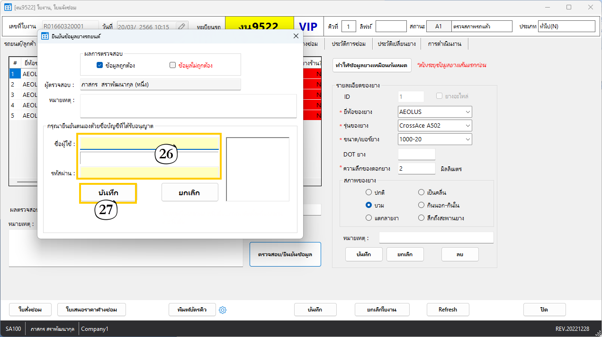This screenshot has height=337, width=602.
Task: Open the ประวัติเปลี่ยนยาง tab
Action: click(x=396, y=44)
